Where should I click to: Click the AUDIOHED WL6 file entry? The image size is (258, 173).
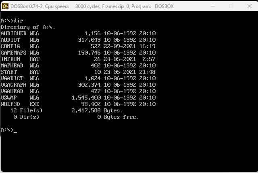(x=20, y=33)
